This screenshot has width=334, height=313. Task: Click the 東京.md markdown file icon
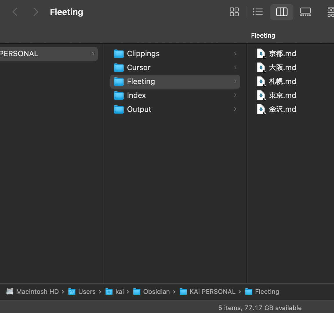[x=261, y=95]
